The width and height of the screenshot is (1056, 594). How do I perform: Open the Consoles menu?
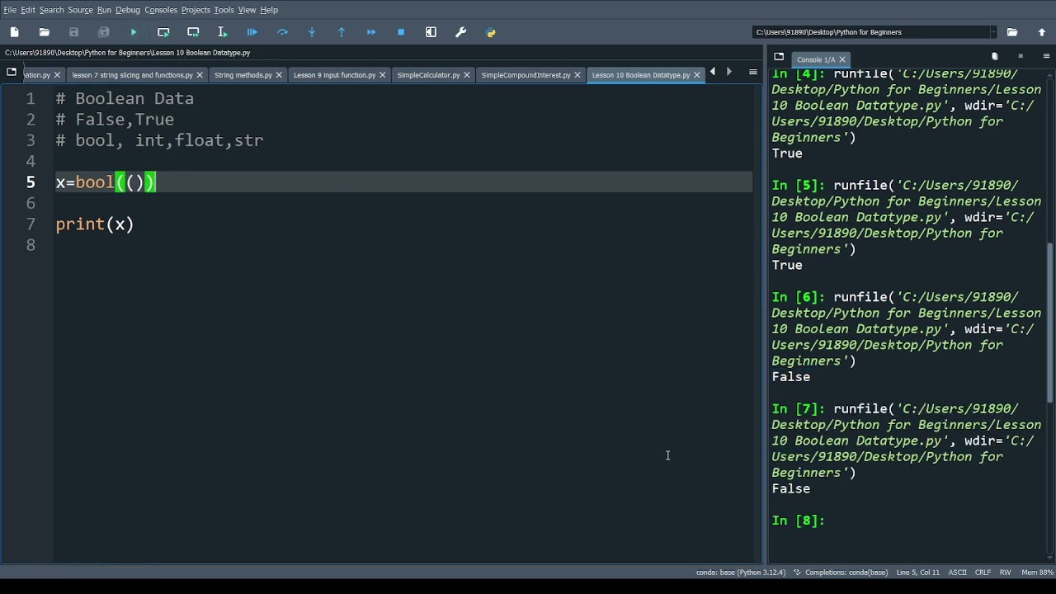[161, 10]
